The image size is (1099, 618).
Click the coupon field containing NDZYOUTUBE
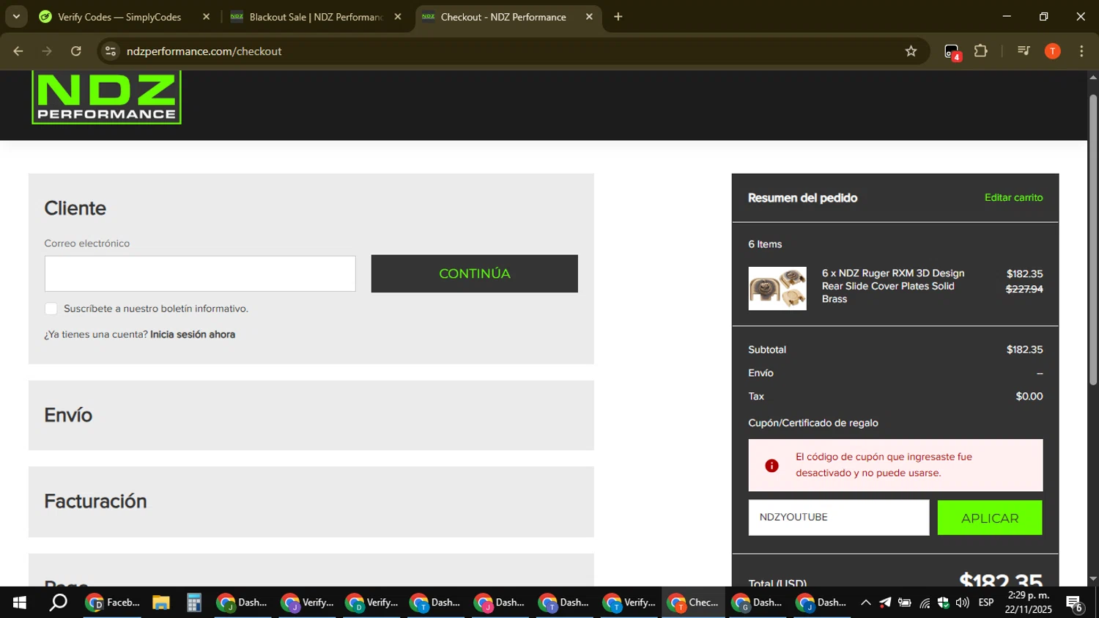point(839,518)
